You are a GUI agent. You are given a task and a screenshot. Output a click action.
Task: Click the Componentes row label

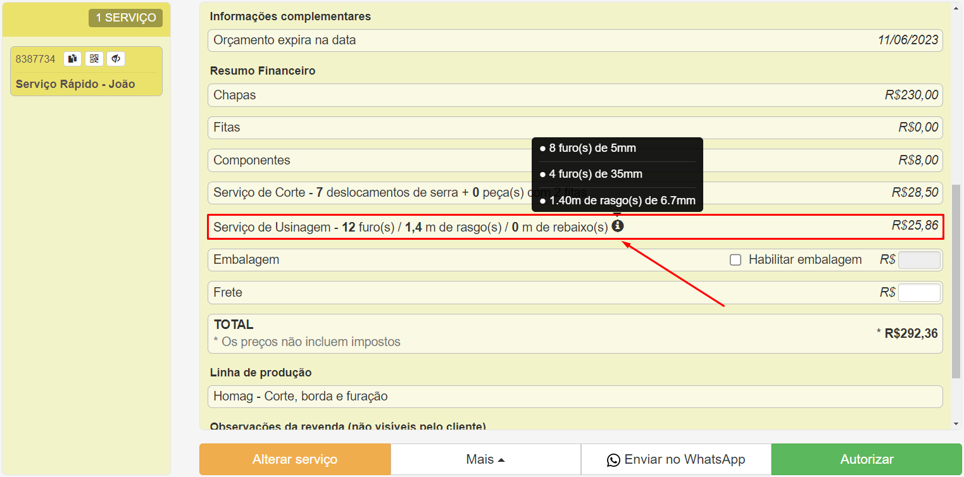[x=252, y=160]
